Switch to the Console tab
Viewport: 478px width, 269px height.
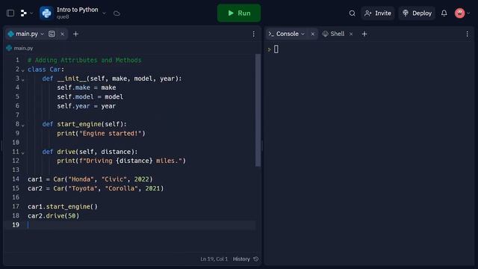click(287, 34)
